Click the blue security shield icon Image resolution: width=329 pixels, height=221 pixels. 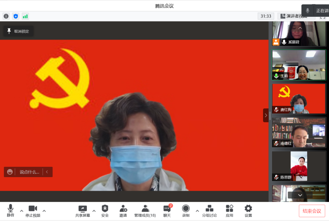16,16
